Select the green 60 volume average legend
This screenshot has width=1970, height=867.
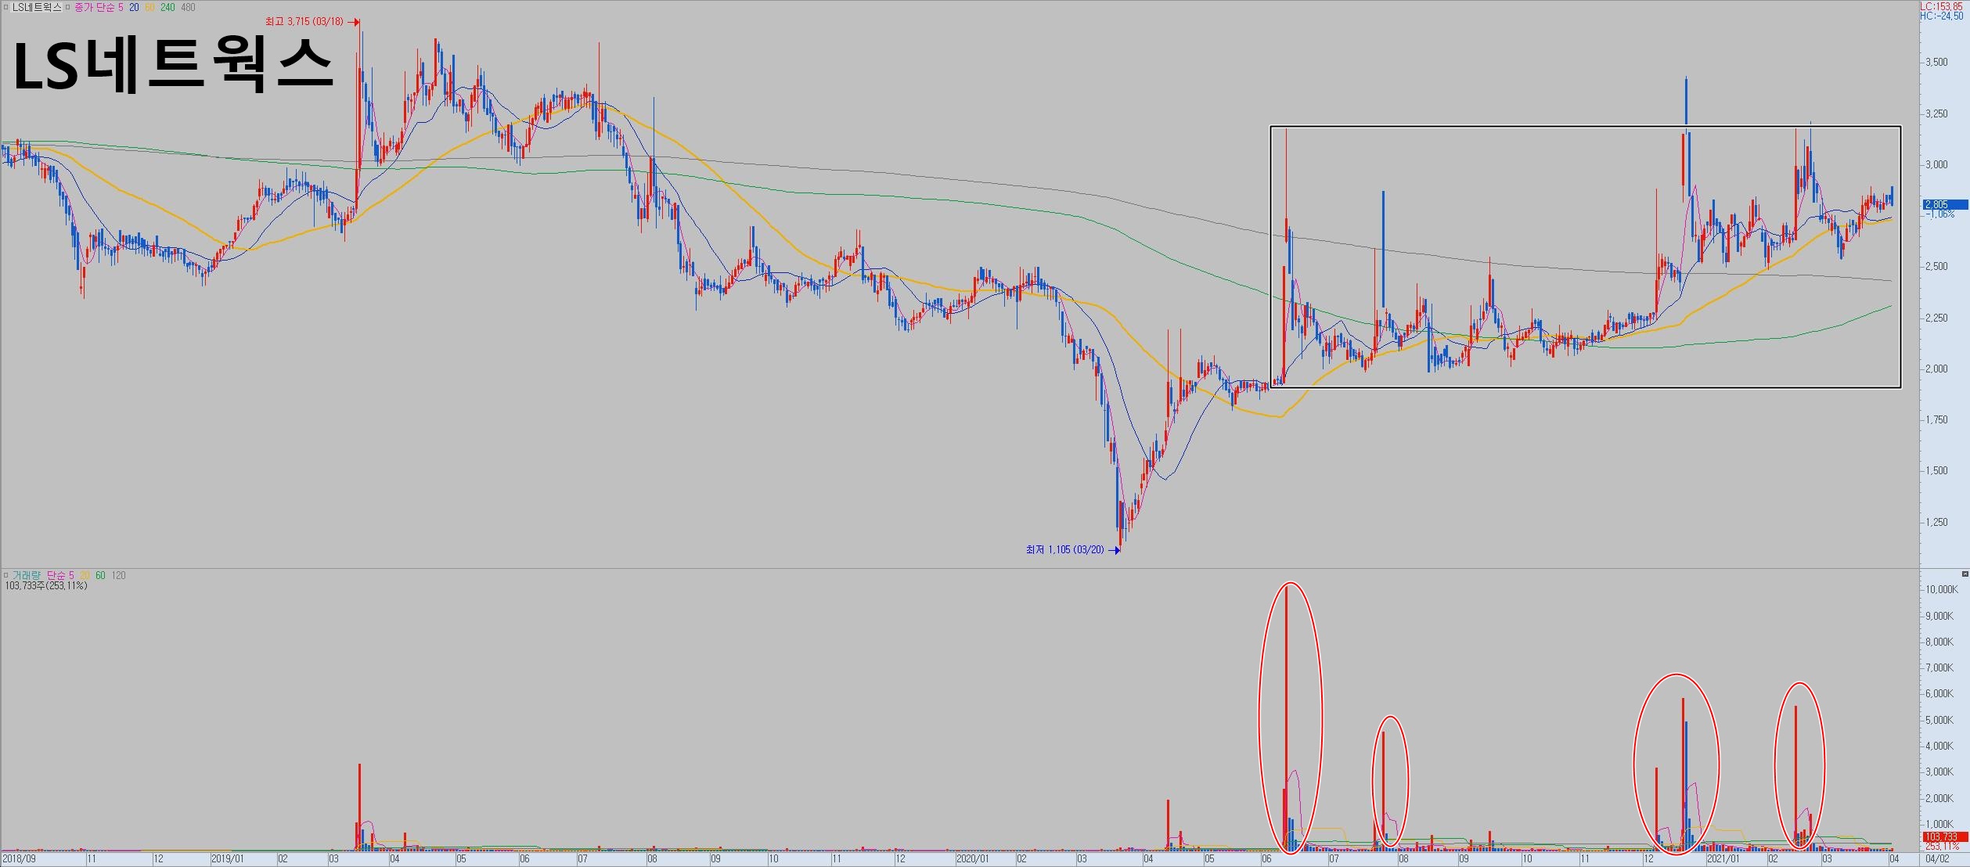pos(100,575)
